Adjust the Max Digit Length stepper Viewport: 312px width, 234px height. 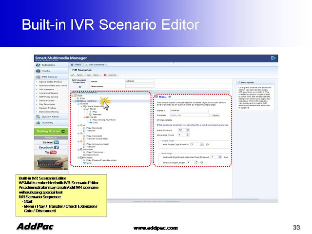196,162
